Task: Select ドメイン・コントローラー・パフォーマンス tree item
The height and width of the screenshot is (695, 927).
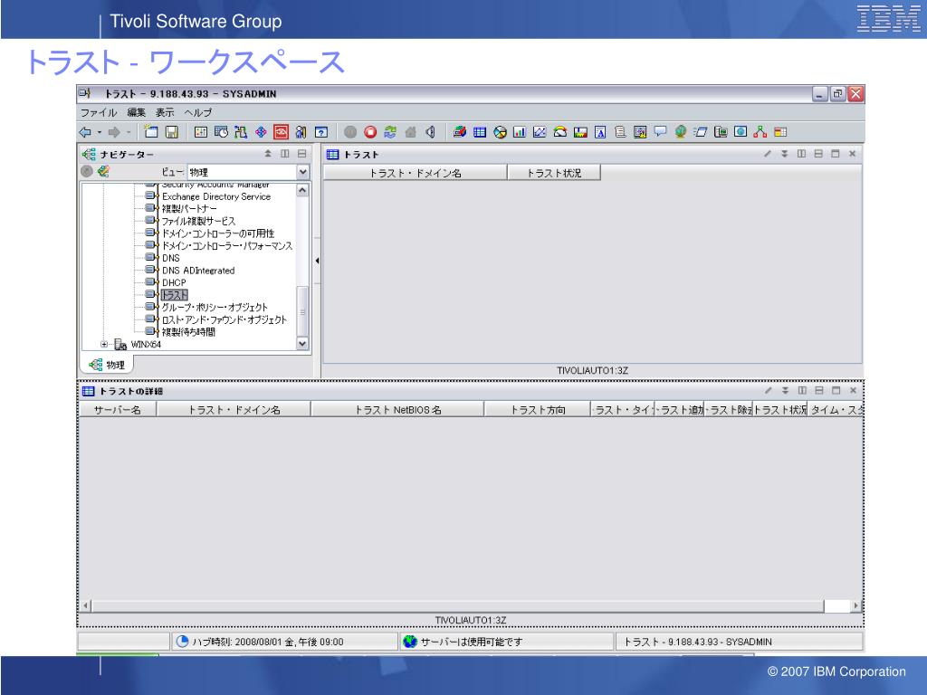Action: click(227, 246)
